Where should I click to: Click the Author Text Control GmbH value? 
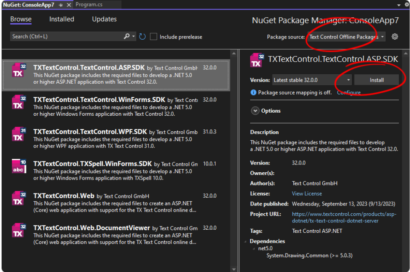pos(315,183)
